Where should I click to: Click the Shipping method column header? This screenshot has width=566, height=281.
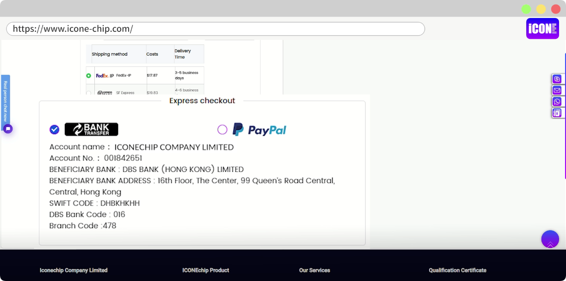click(110, 54)
